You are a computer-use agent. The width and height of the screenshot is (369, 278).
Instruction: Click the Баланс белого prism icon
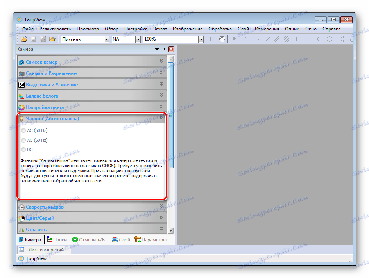[21, 96]
